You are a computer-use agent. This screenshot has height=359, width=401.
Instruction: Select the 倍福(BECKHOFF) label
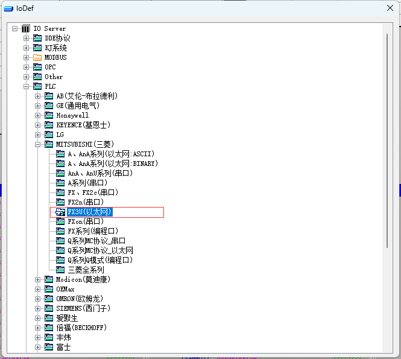81,328
